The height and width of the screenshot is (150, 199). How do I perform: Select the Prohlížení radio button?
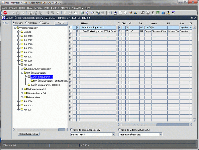tap(26, 23)
